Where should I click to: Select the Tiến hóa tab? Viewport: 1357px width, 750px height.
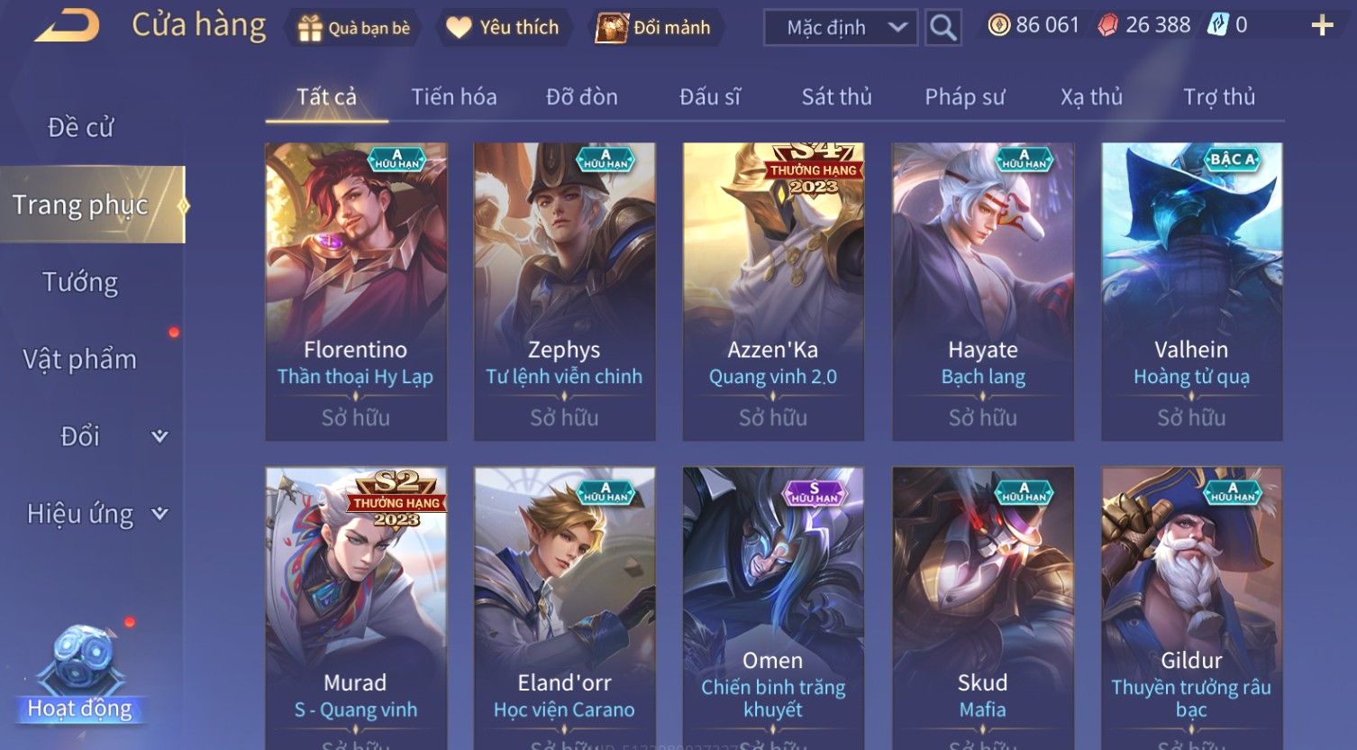click(x=453, y=96)
